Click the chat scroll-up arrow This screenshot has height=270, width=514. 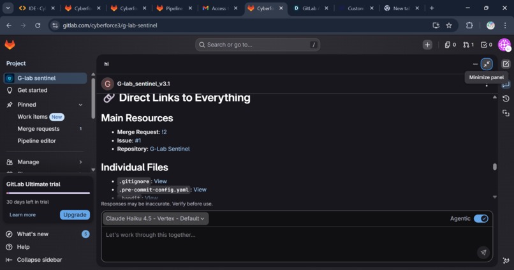(495, 97)
